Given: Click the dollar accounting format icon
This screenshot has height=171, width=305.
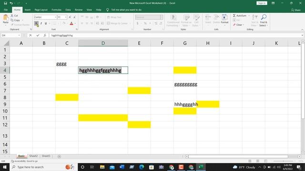Looking at the screenshot, I should click(138, 23).
